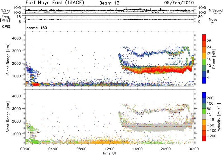The width and height of the screenshot is (224, 155).
Task: Click the '80' tick on the Nave axis
Action: pos(200,17)
